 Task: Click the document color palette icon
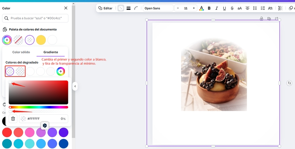click(5, 29)
